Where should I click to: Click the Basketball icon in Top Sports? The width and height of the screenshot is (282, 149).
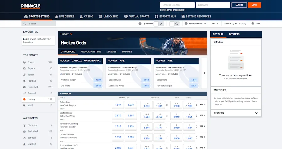tap(24, 87)
